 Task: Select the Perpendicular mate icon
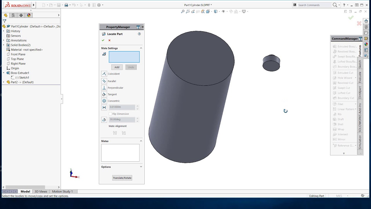tap(104, 88)
